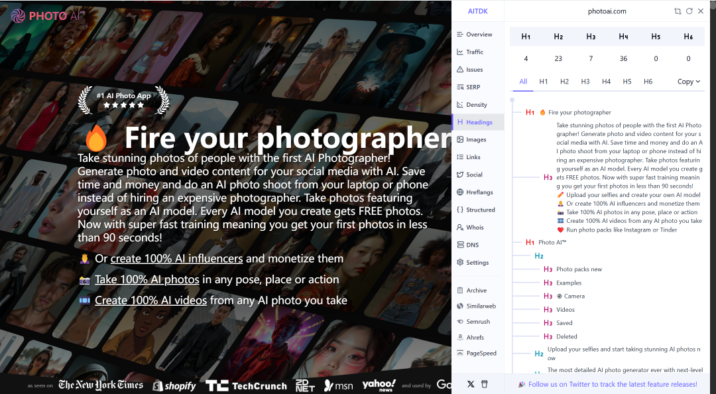Select the 'Camera' H3 entry
The image size is (716, 394).
tap(570, 296)
